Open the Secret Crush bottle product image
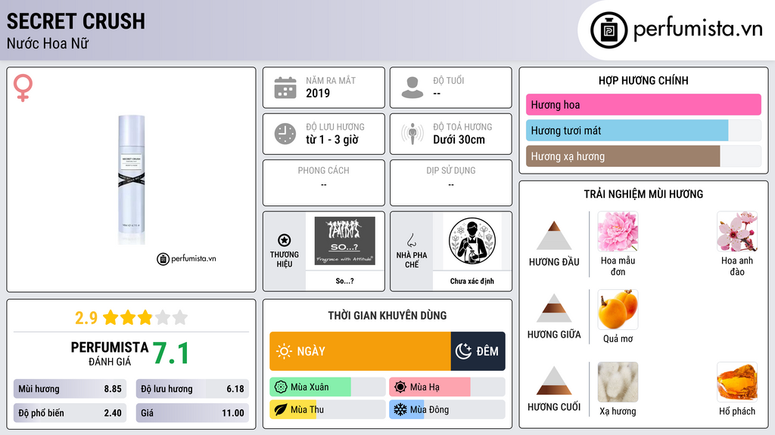Viewport: 775px width, 435px height. pyautogui.click(x=132, y=180)
